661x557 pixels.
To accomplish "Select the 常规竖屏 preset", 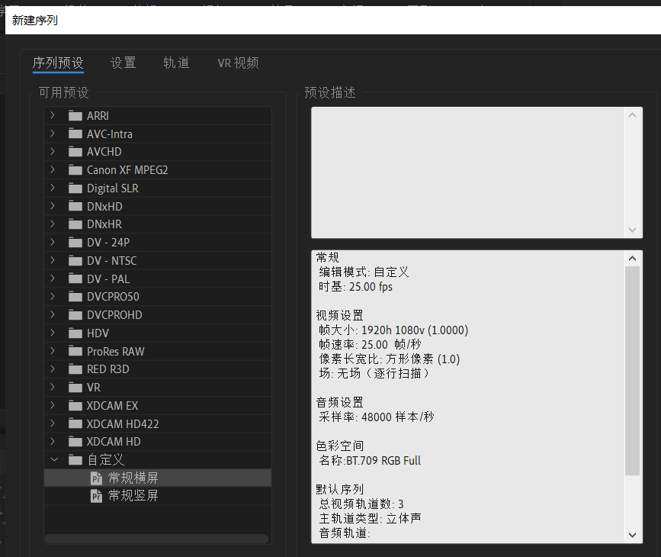I will click(x=133, y=497).
